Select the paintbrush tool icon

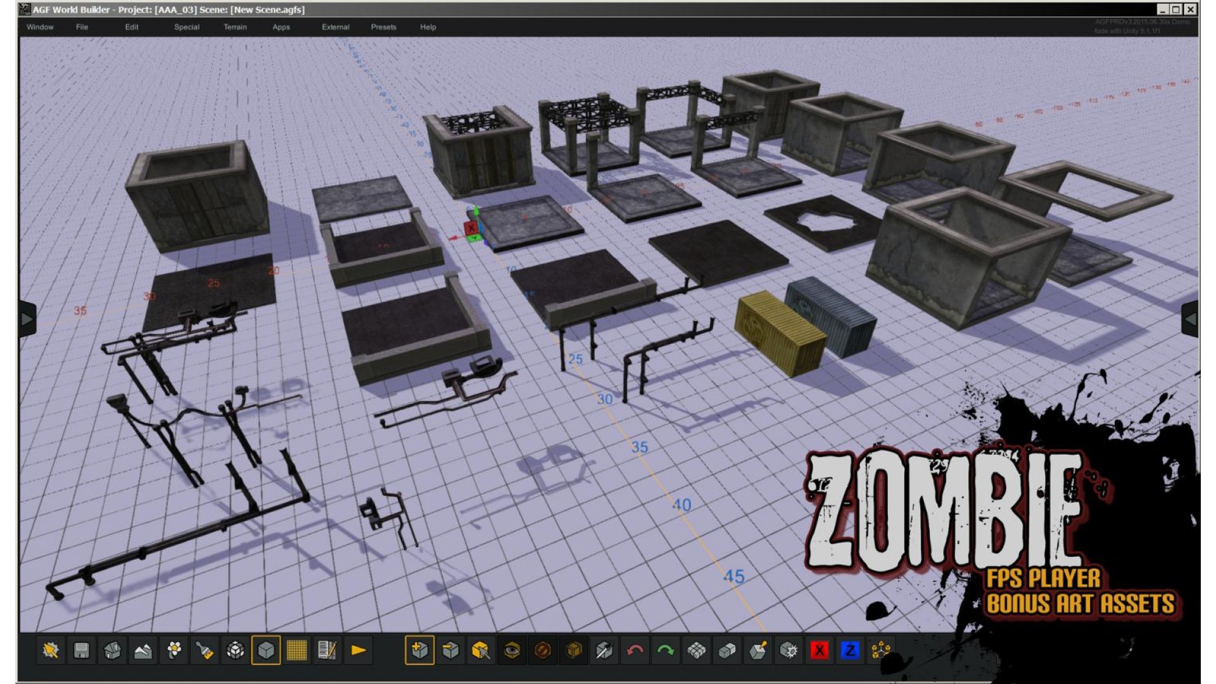point(205,650)
